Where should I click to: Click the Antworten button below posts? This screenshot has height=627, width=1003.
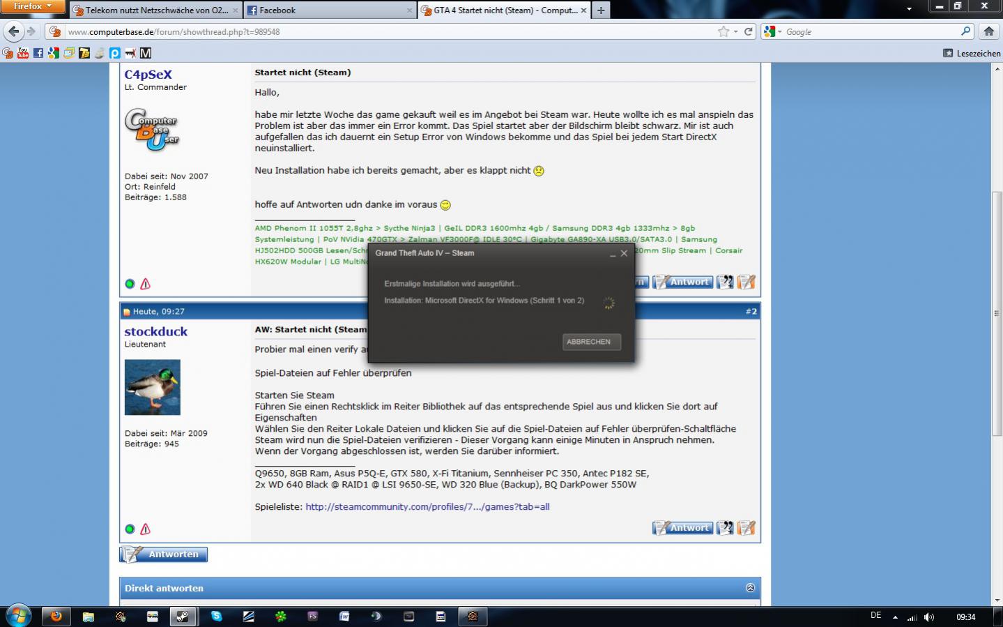164,554
